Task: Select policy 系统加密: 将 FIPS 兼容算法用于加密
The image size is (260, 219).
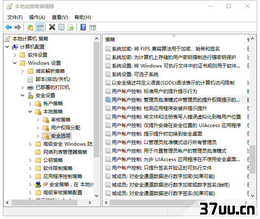Action: pos(166,49)
